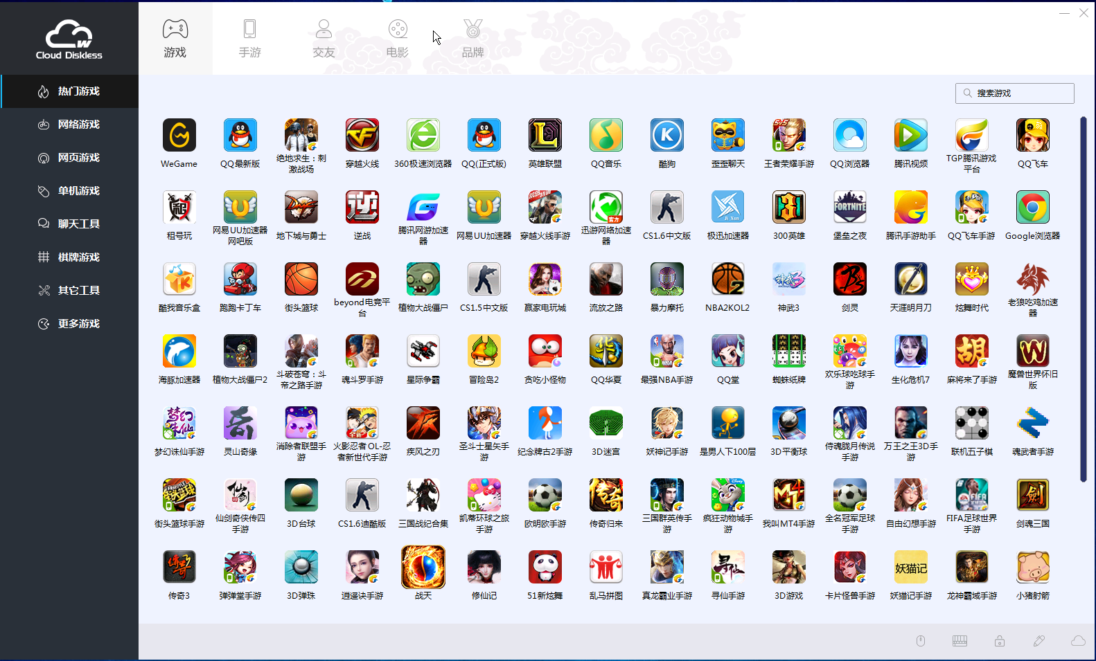The height and width of the screenshot is (661, 1096).
Task: Switch to the 品牌 tab
Action: [x=473, y=38]
